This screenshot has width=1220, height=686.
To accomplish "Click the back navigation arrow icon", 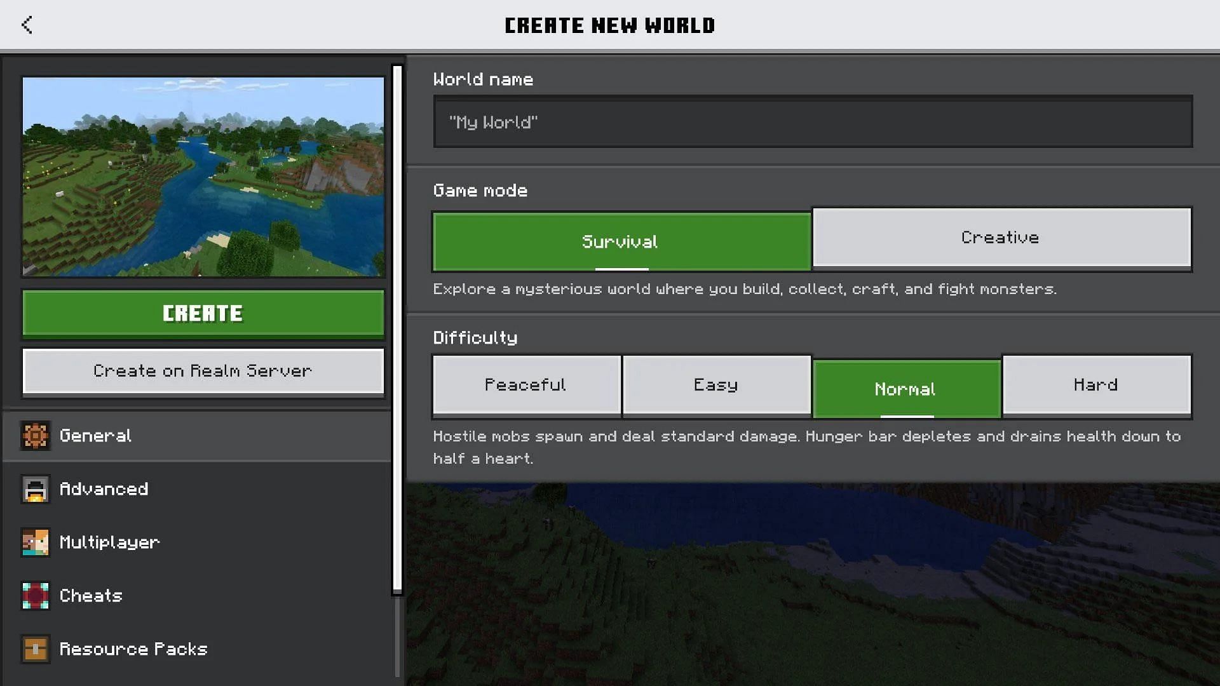I will [x=27, y=24].
